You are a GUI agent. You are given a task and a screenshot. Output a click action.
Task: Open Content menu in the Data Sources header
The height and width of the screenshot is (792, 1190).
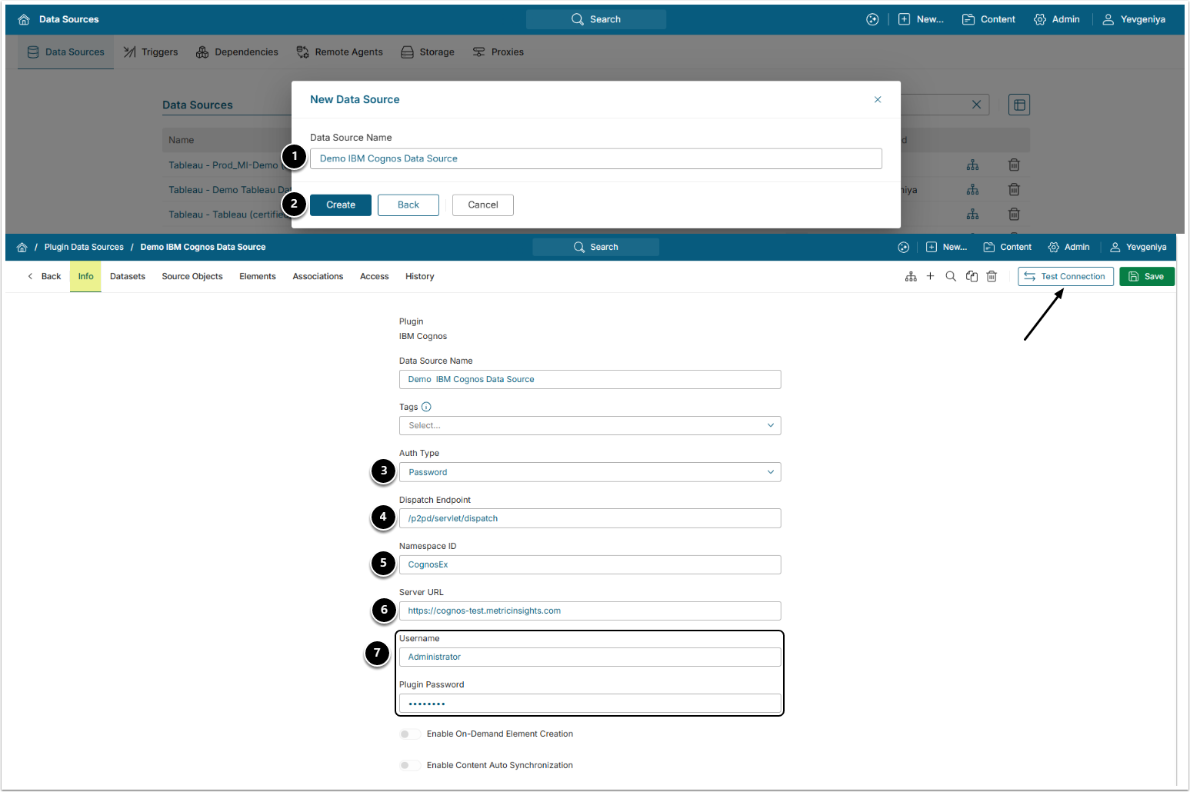pos(988,19)
